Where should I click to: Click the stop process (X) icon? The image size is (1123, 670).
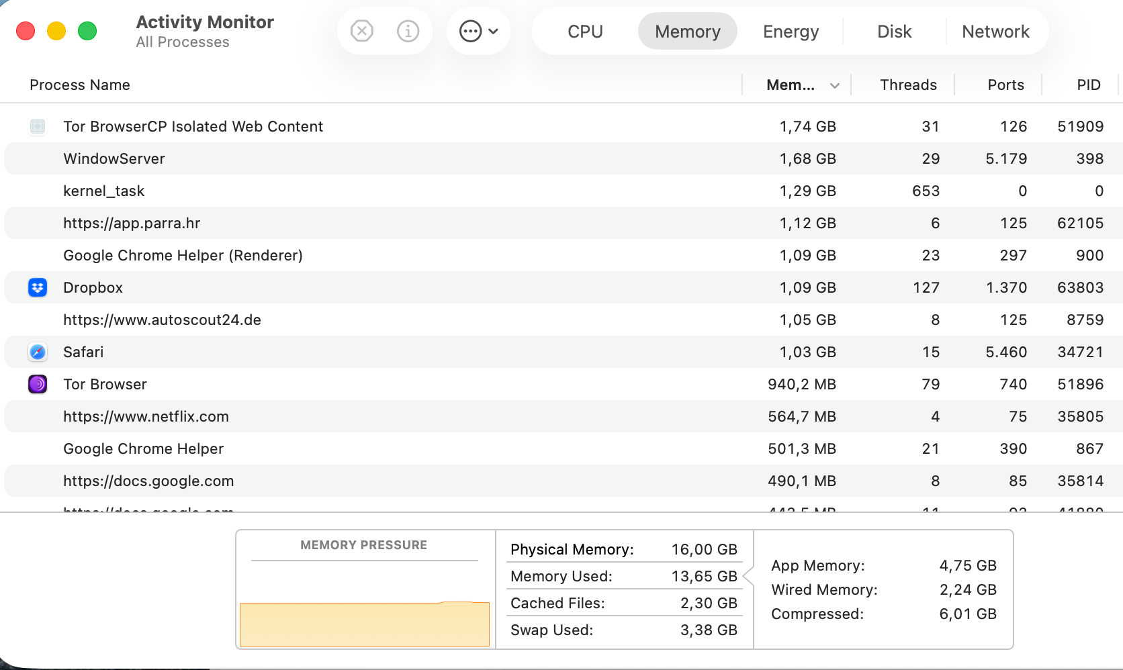pyautogui.click(x=362, y=31)
